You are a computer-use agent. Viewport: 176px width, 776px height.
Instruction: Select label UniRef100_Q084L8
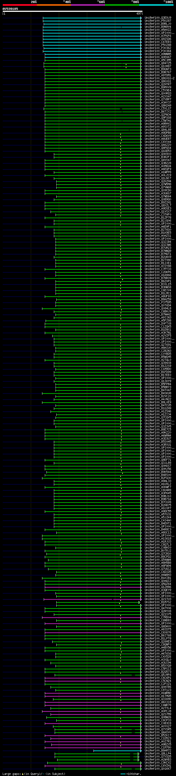coord(158,309)
